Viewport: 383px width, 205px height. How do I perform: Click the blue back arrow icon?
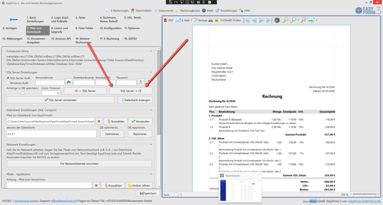pyautogui.click(x=13, y=19)
